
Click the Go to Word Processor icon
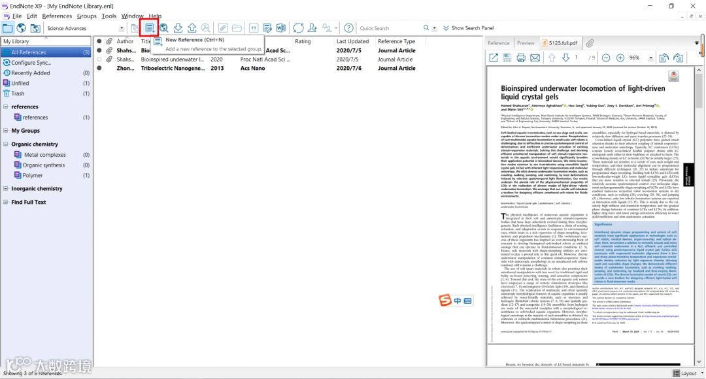281,28
